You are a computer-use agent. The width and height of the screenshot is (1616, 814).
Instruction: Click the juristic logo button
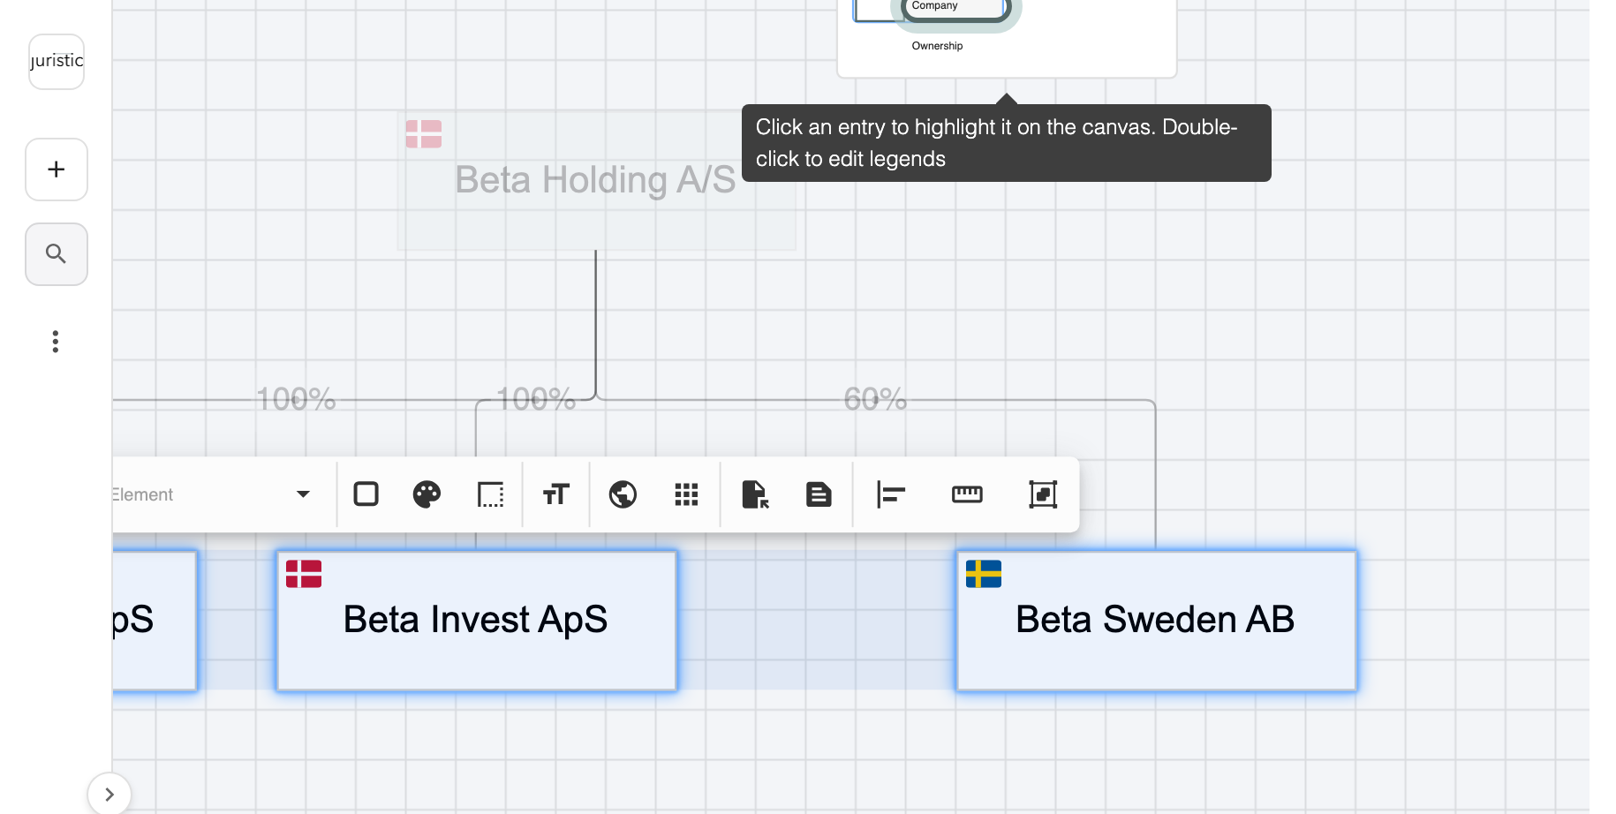57,62
